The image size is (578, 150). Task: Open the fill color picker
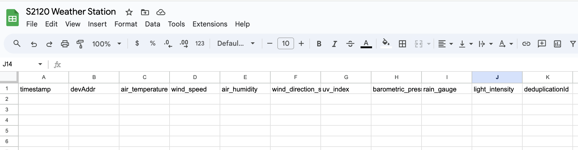pyautogui.click(x=386, y=44)
